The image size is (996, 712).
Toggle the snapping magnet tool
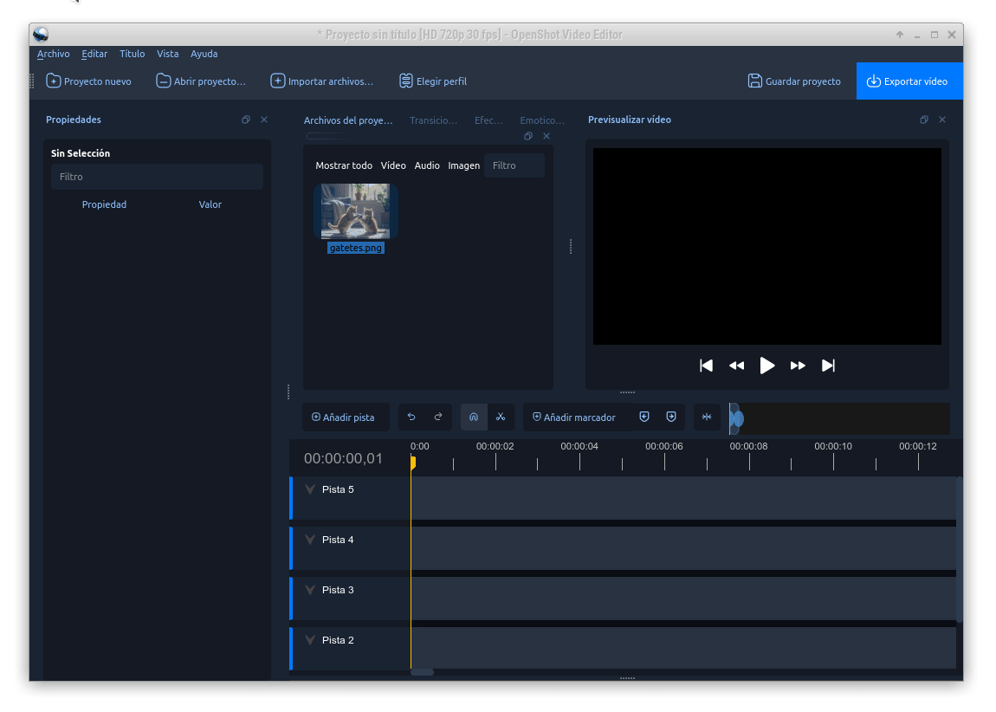click(474, 417)
